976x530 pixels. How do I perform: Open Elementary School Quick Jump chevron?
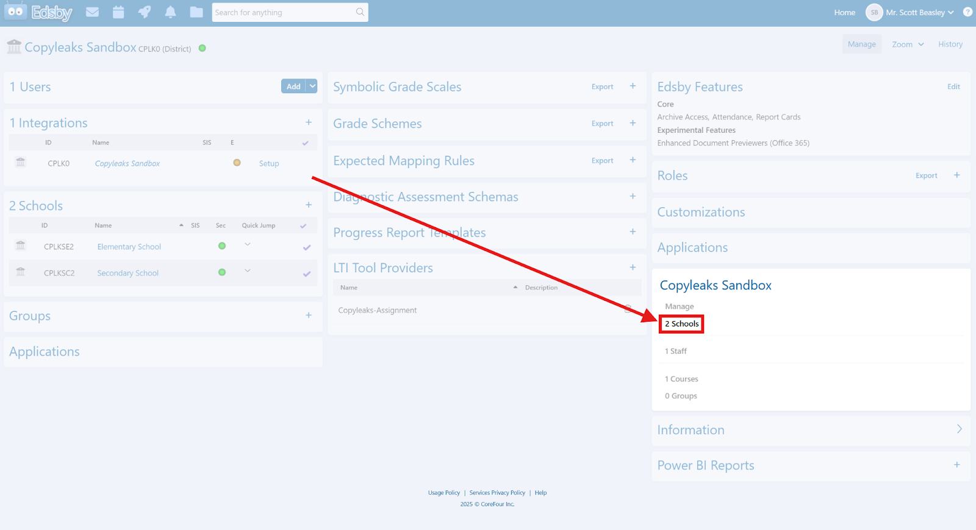(248, 244)
